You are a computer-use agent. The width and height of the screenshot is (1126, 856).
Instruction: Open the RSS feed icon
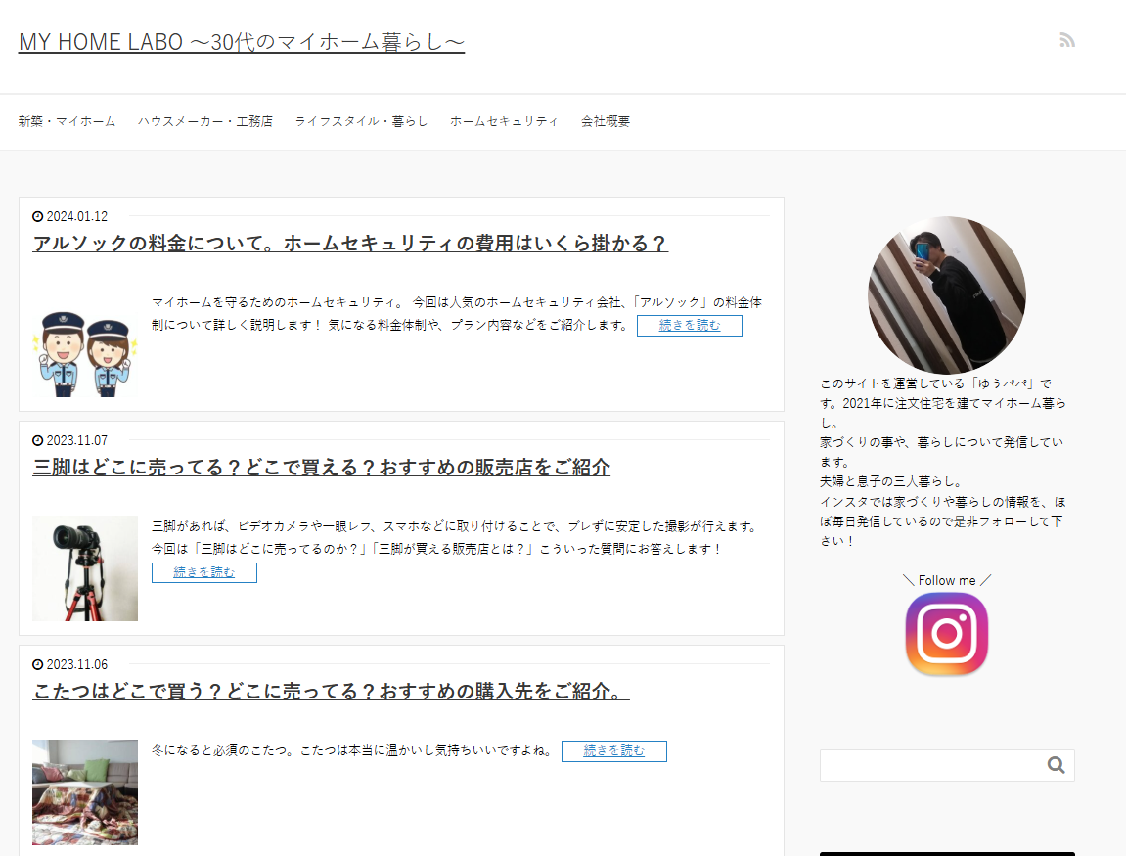coord(1067,40)
